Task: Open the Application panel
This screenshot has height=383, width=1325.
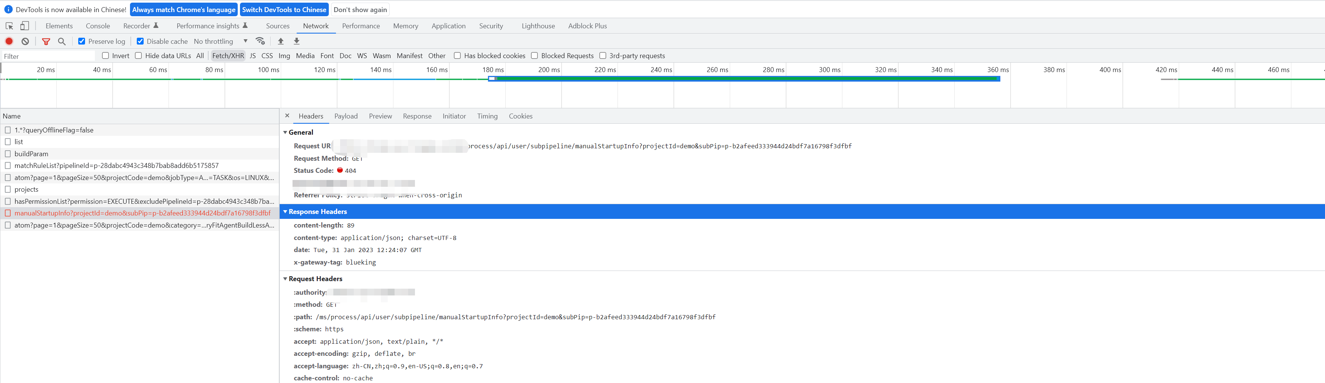Action: pos(448,26)
